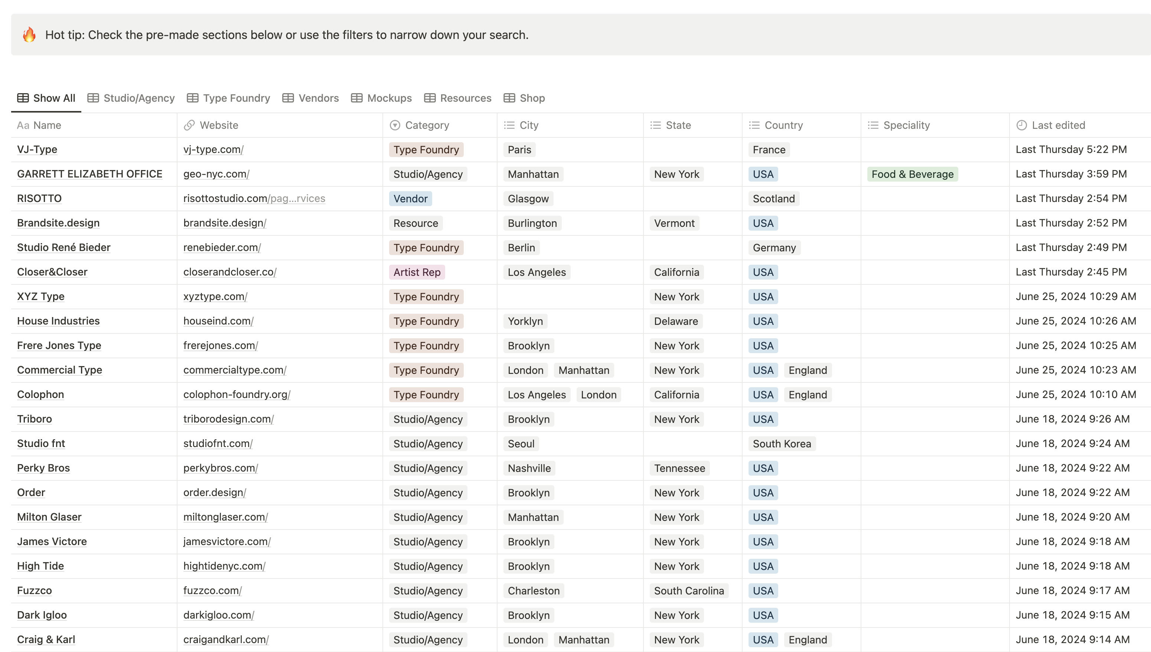Select the Resources view tab
Screen dimensions: 1151x652
pyautogui.click(x=457, y=98)
